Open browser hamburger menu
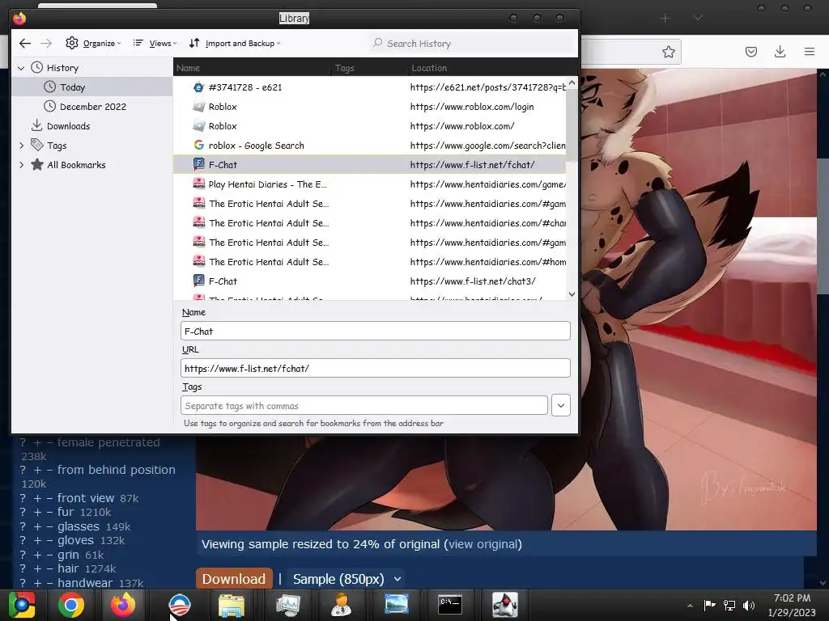This screenshot has height=621, width=829. [809, 51]
